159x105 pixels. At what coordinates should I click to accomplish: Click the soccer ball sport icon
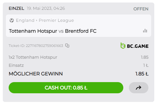(x=12, y=20)
